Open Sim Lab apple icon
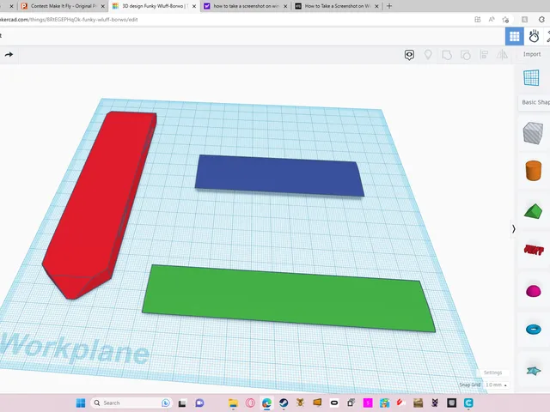The height and width of the screenshot is (412, 550). (x=534, y=36)
